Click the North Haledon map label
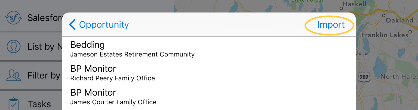Screen dimensions: 418x110 point(399,77)
